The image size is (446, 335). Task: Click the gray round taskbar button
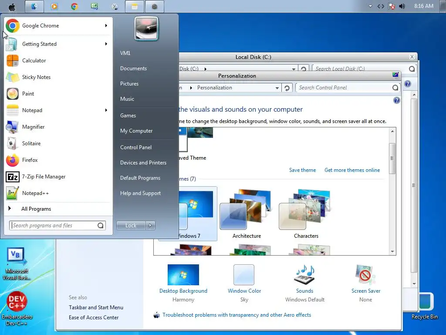tap(155, 7)
